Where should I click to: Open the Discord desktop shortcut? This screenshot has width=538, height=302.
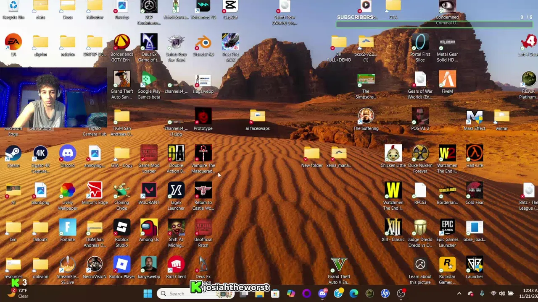68,157
